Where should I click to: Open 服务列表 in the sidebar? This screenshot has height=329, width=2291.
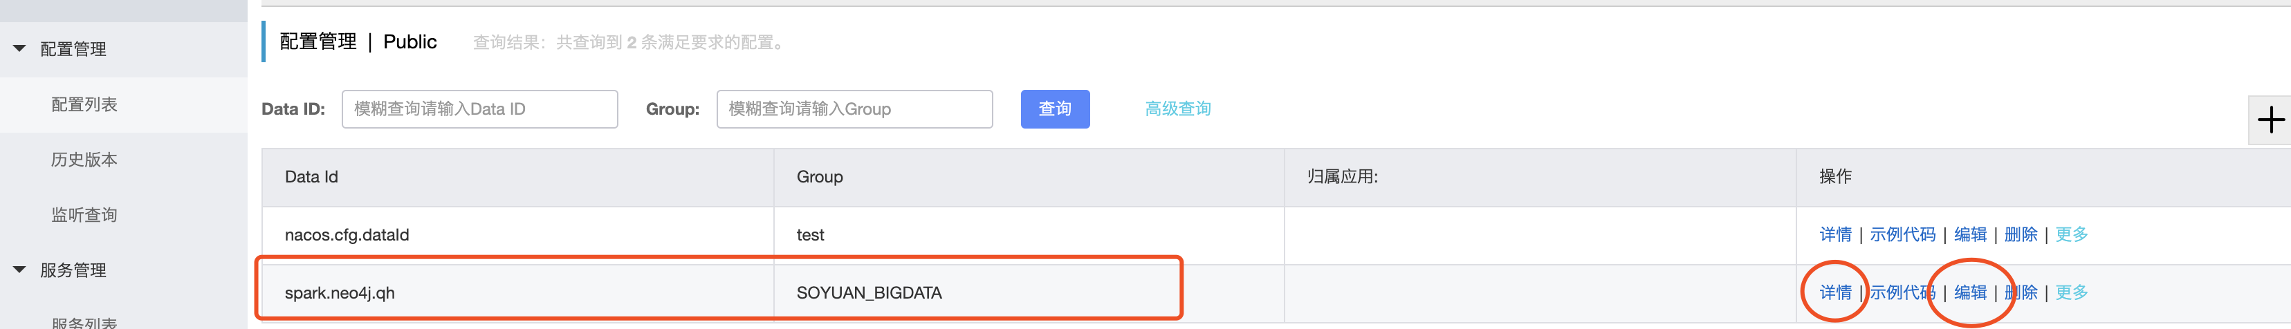point(84,322)
